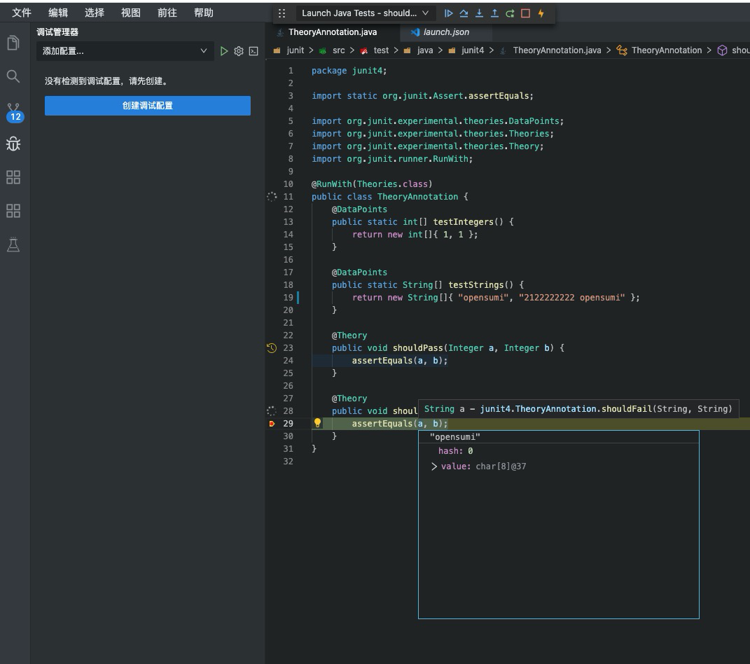Select TheoryAnnotation.java in the breadcrumb
Viewport: 750px width, 664px height.
557,50
